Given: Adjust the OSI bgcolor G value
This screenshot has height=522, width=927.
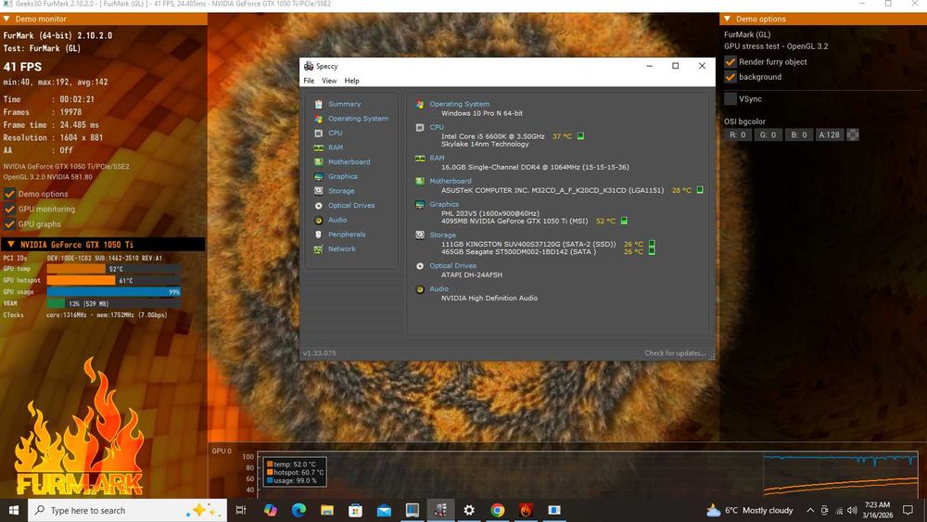Looking at the screenshot, I should pyautogui.click(x=768, y=134).
